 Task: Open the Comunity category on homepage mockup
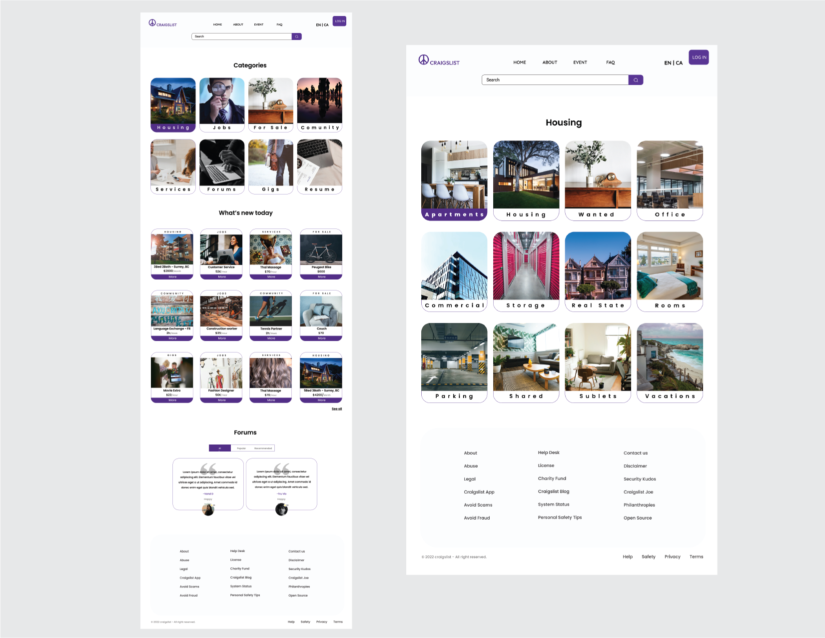(x=320, y=105)
